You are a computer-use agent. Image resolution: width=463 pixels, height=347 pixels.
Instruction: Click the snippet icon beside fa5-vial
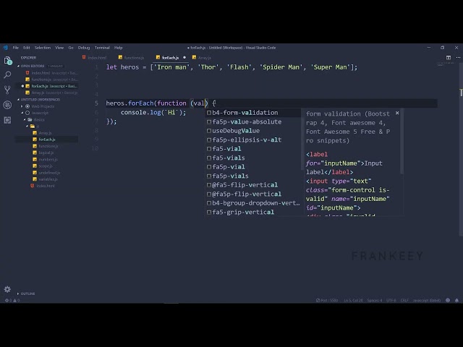(209, 149)
